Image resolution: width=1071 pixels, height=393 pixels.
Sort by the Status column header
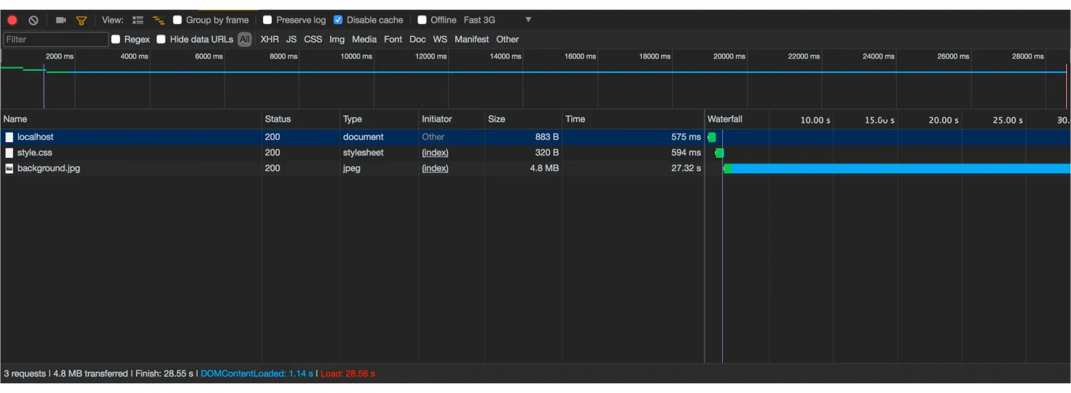coord(301,119)
